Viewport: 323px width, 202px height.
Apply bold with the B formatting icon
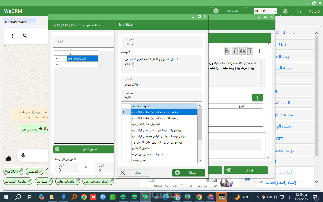click(x=227, y=51)
